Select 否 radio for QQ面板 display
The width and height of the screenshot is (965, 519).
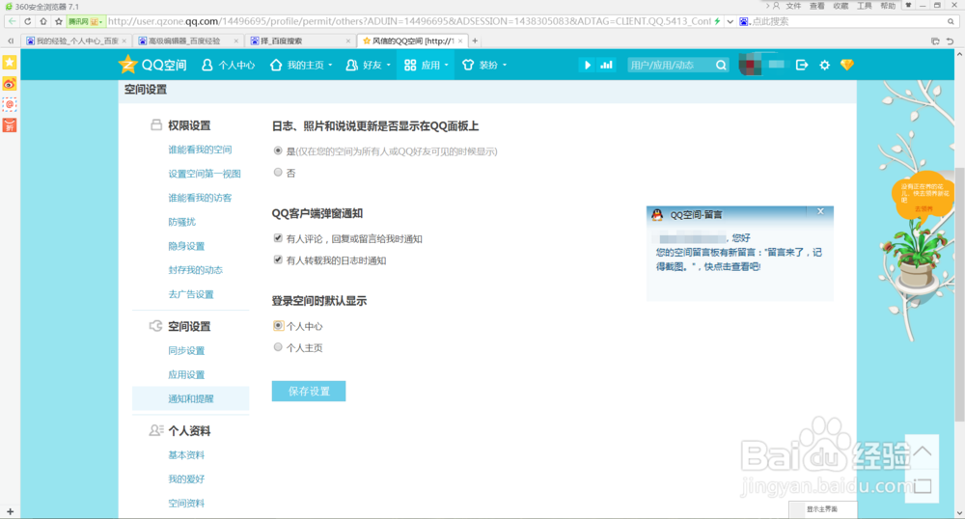click(x=278, y=172)
